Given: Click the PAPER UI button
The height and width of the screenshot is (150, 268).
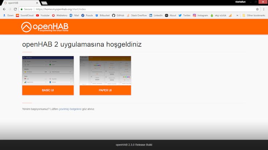Looking at the screenshot, I should point(105,90).
